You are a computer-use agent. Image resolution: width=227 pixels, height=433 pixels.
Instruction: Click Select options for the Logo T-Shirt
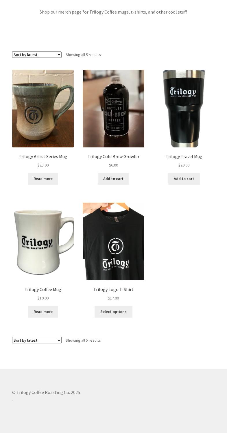click(x=113, y=312)
